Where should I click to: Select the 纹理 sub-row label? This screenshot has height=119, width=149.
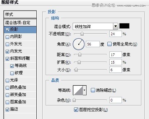(x=19, y=73)
